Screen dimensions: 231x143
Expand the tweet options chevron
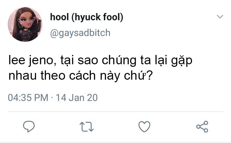220,16
